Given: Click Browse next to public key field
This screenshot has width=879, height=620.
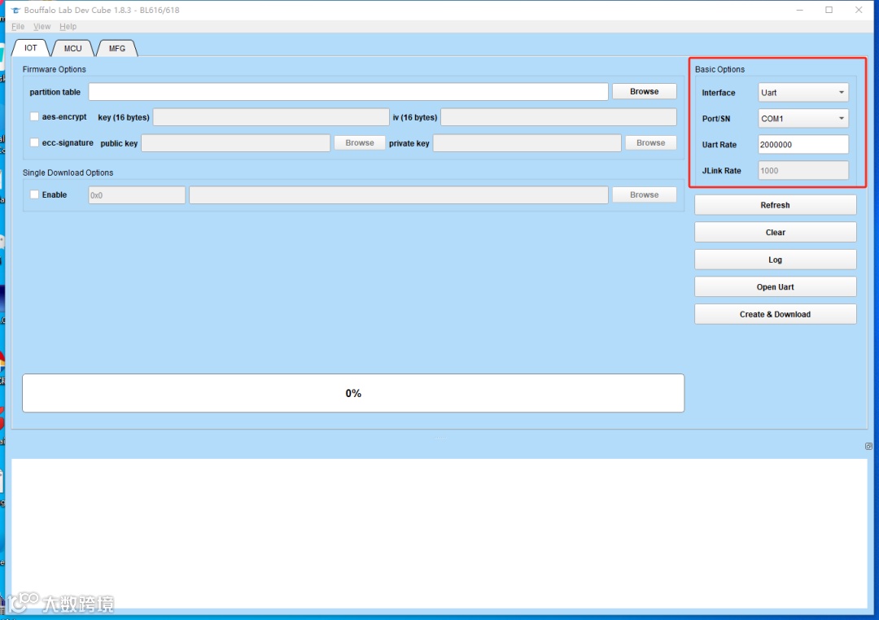Looking at the screenshot, I should pos(360,143).
